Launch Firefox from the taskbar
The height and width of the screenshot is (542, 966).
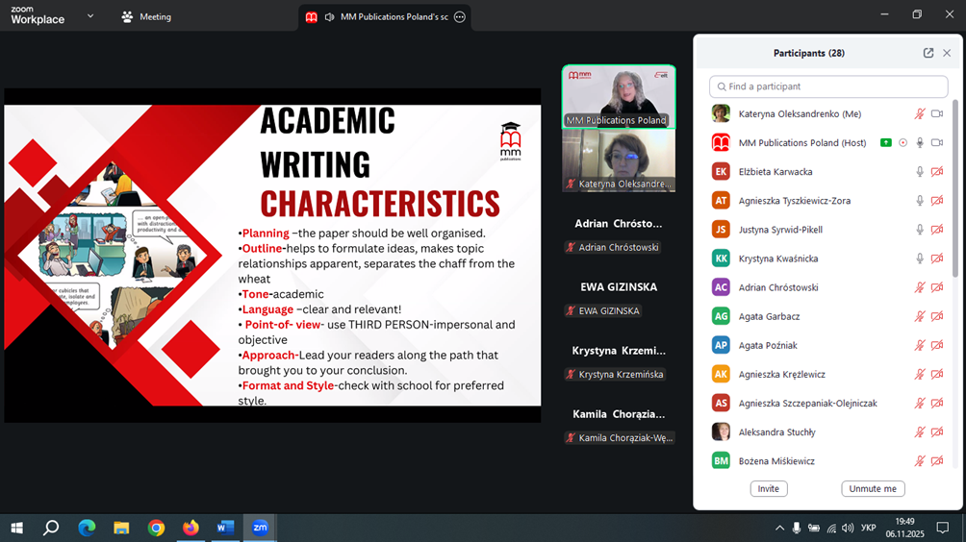191,528
